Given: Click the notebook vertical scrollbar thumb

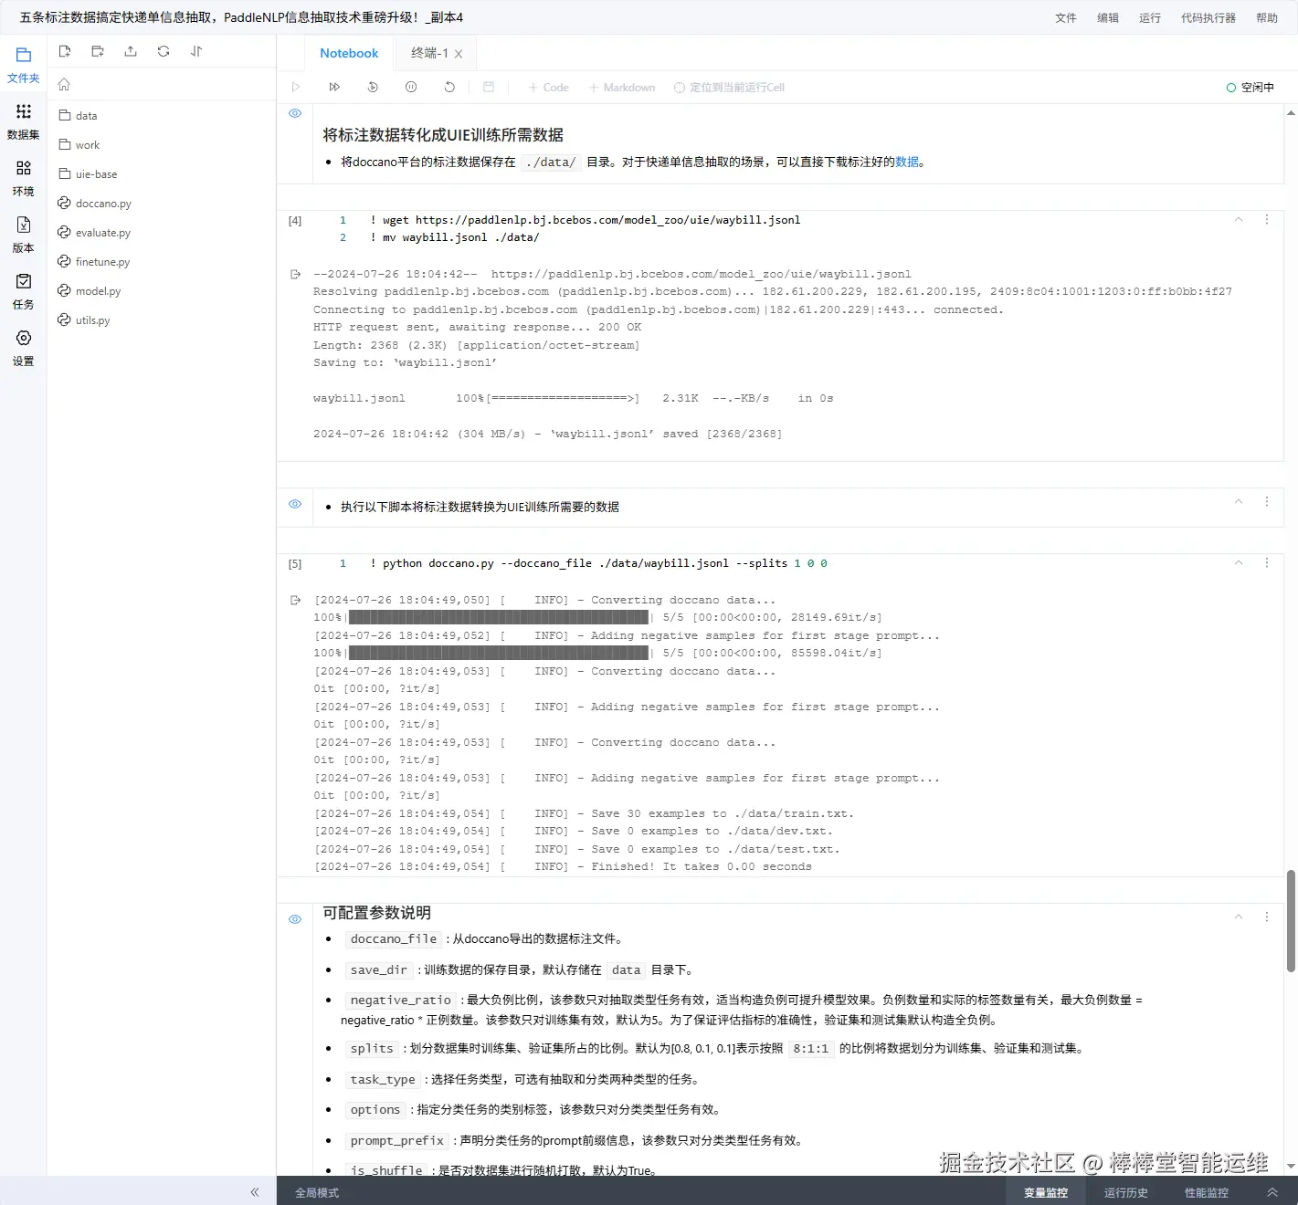Looking at the screenshot, I should pyautogui.click(x=1291, y=921).
